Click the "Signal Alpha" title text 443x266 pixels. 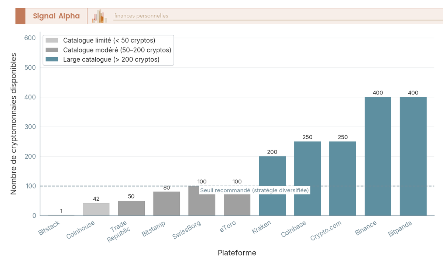pos(56,16)
